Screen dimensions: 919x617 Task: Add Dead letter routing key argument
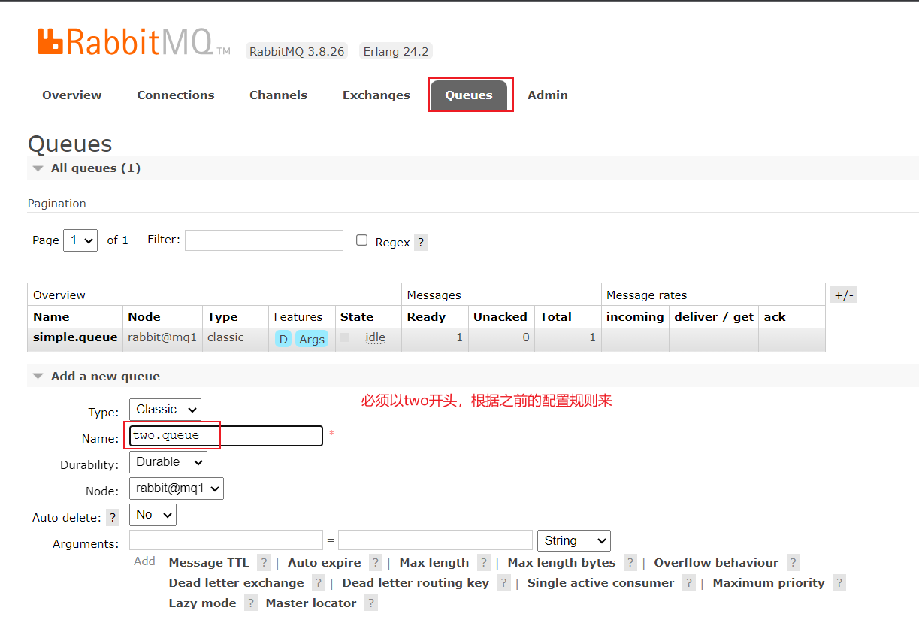[x=416, y=583]
